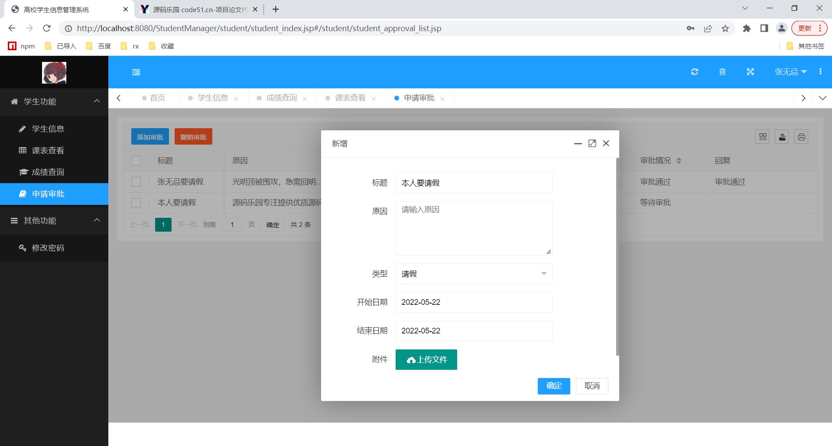
Task: Toggle fullscreen icon in header bar
Action: coord(750,72)
